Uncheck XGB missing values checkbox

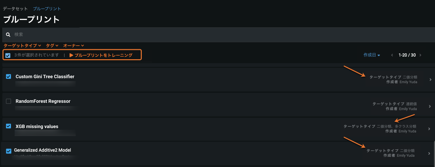[x=9, y=126]
